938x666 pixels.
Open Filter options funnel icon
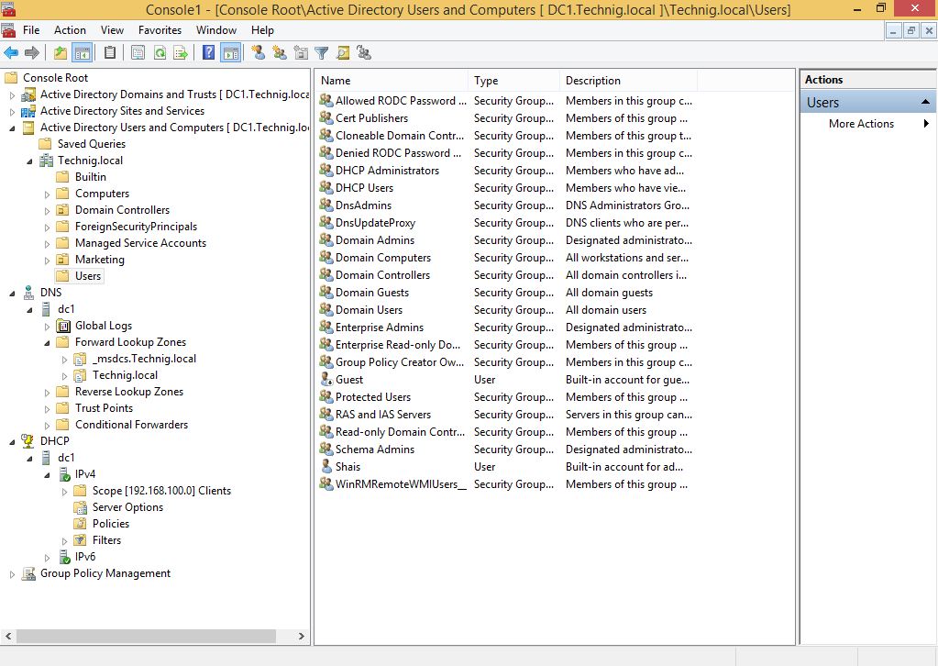321,52
